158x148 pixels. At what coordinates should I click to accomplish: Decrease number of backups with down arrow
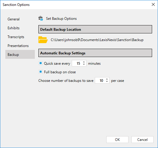[107, 82]
